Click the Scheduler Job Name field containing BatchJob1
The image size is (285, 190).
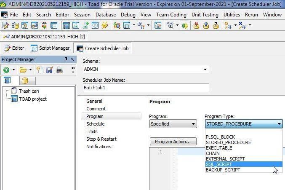[146, 88]
